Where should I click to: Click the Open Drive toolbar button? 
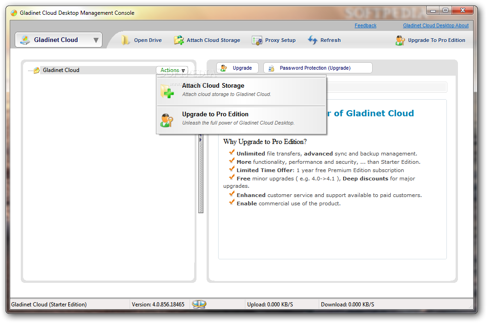(142, 40)
